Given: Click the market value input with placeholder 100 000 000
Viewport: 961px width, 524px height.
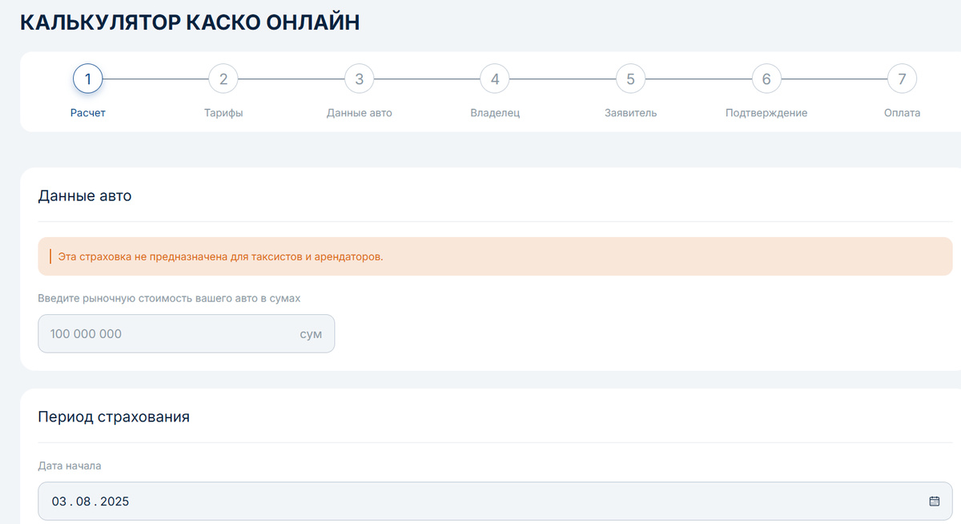Looking at the screenshot, I should coord(187,333).
